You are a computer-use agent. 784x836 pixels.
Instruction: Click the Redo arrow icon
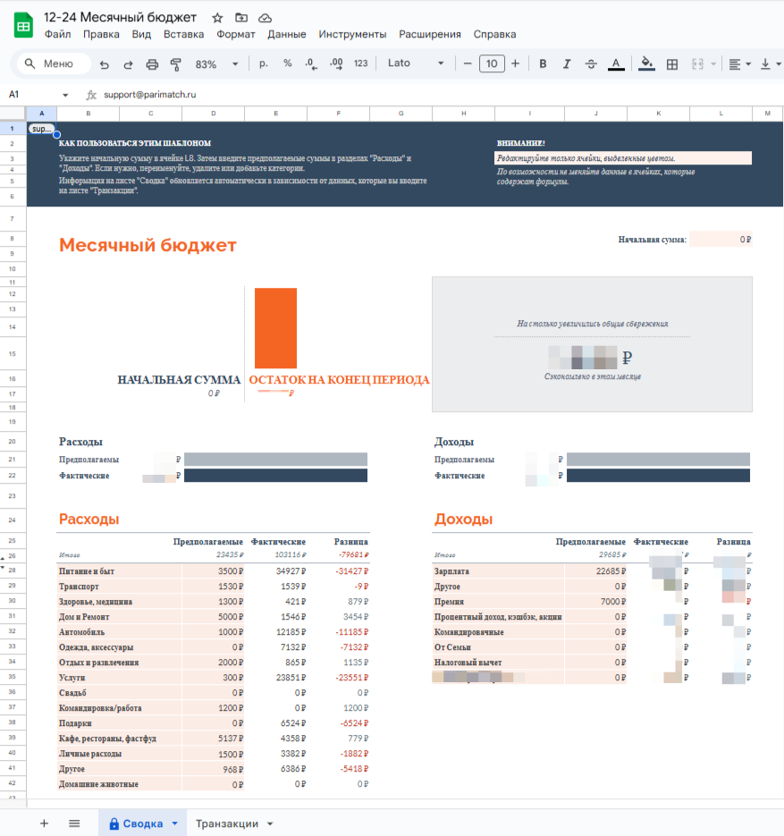(x=128, y=64)
